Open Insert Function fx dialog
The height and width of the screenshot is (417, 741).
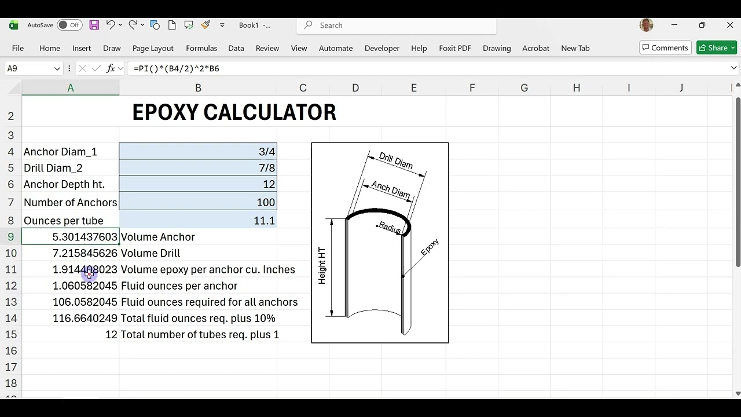110,68
